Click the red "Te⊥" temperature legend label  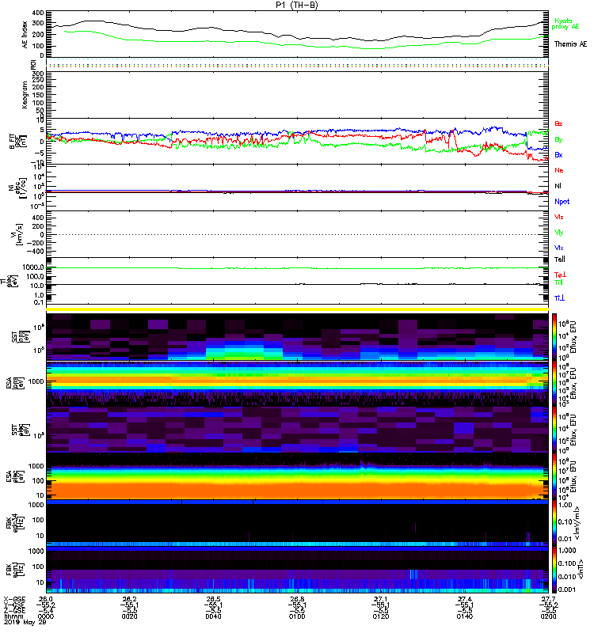560,275
